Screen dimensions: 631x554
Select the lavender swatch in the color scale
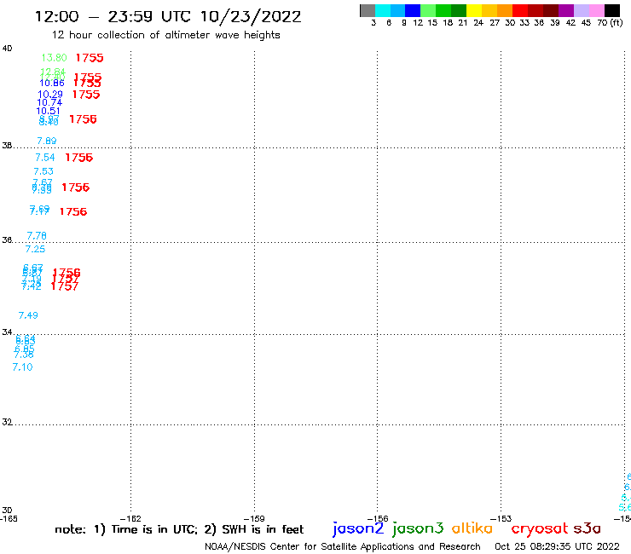[x=581, y=10]
